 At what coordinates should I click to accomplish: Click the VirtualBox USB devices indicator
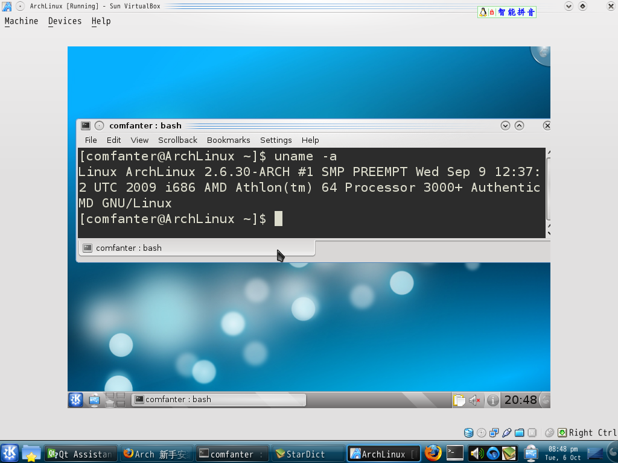tap(506, 433)
